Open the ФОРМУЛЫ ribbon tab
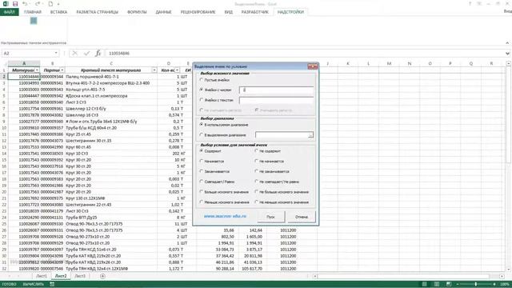The image size is (512, 288). click(x=137, y=12)
